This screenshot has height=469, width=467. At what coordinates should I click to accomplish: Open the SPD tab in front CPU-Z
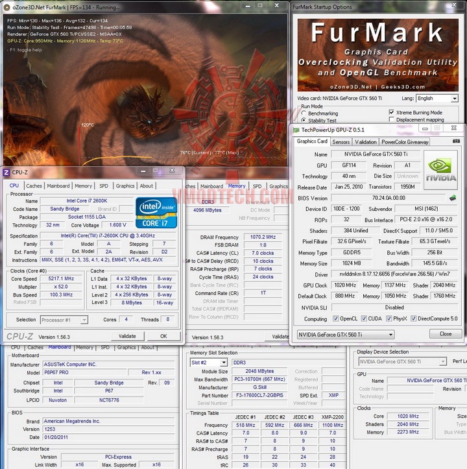[104, 186]
